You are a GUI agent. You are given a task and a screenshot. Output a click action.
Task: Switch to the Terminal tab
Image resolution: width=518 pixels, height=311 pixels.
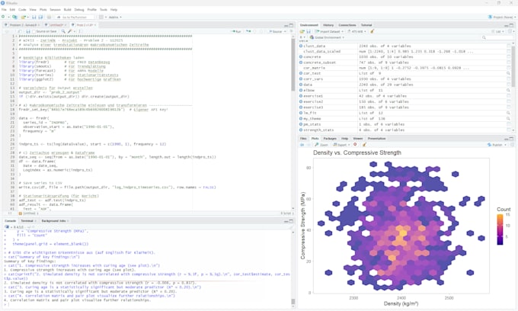pos(27,221)
